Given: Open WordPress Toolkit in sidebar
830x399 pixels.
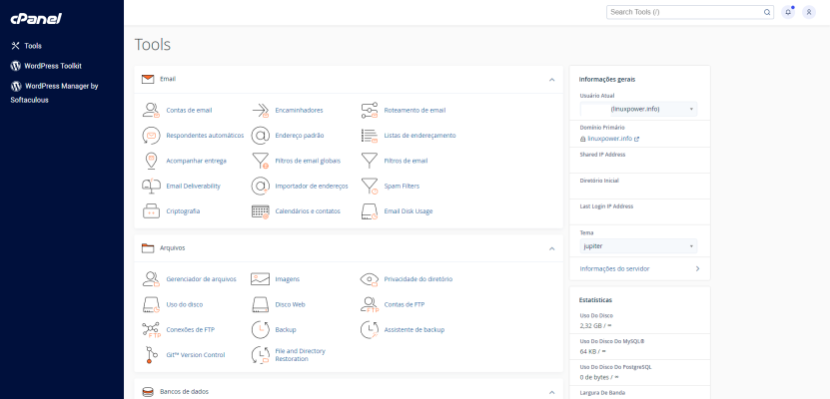Looking at the screenshot, I should pyautogui.click(x=52, y=66).
